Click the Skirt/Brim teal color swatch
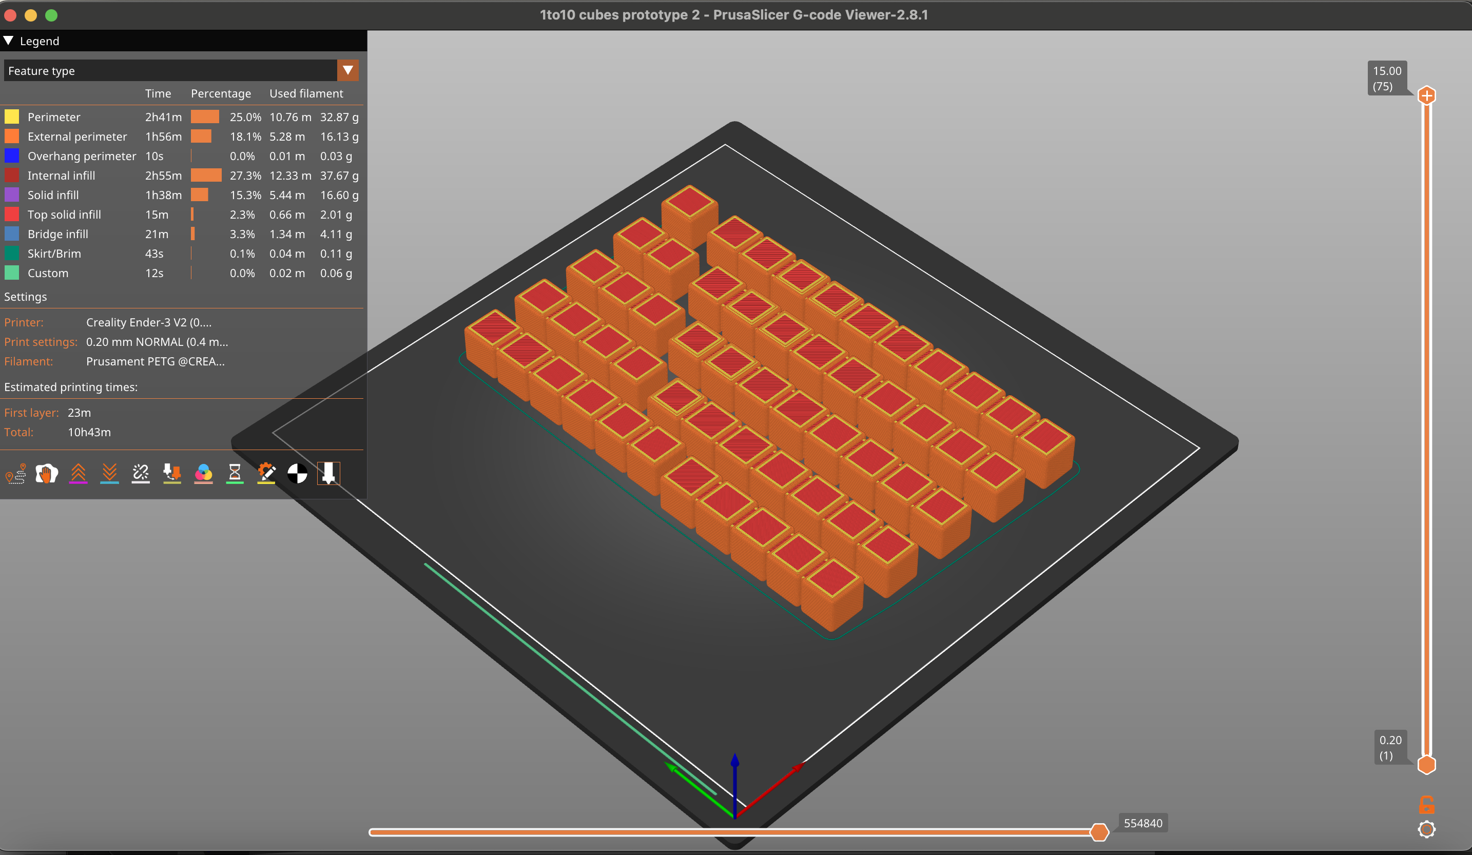 click(12, 254)
